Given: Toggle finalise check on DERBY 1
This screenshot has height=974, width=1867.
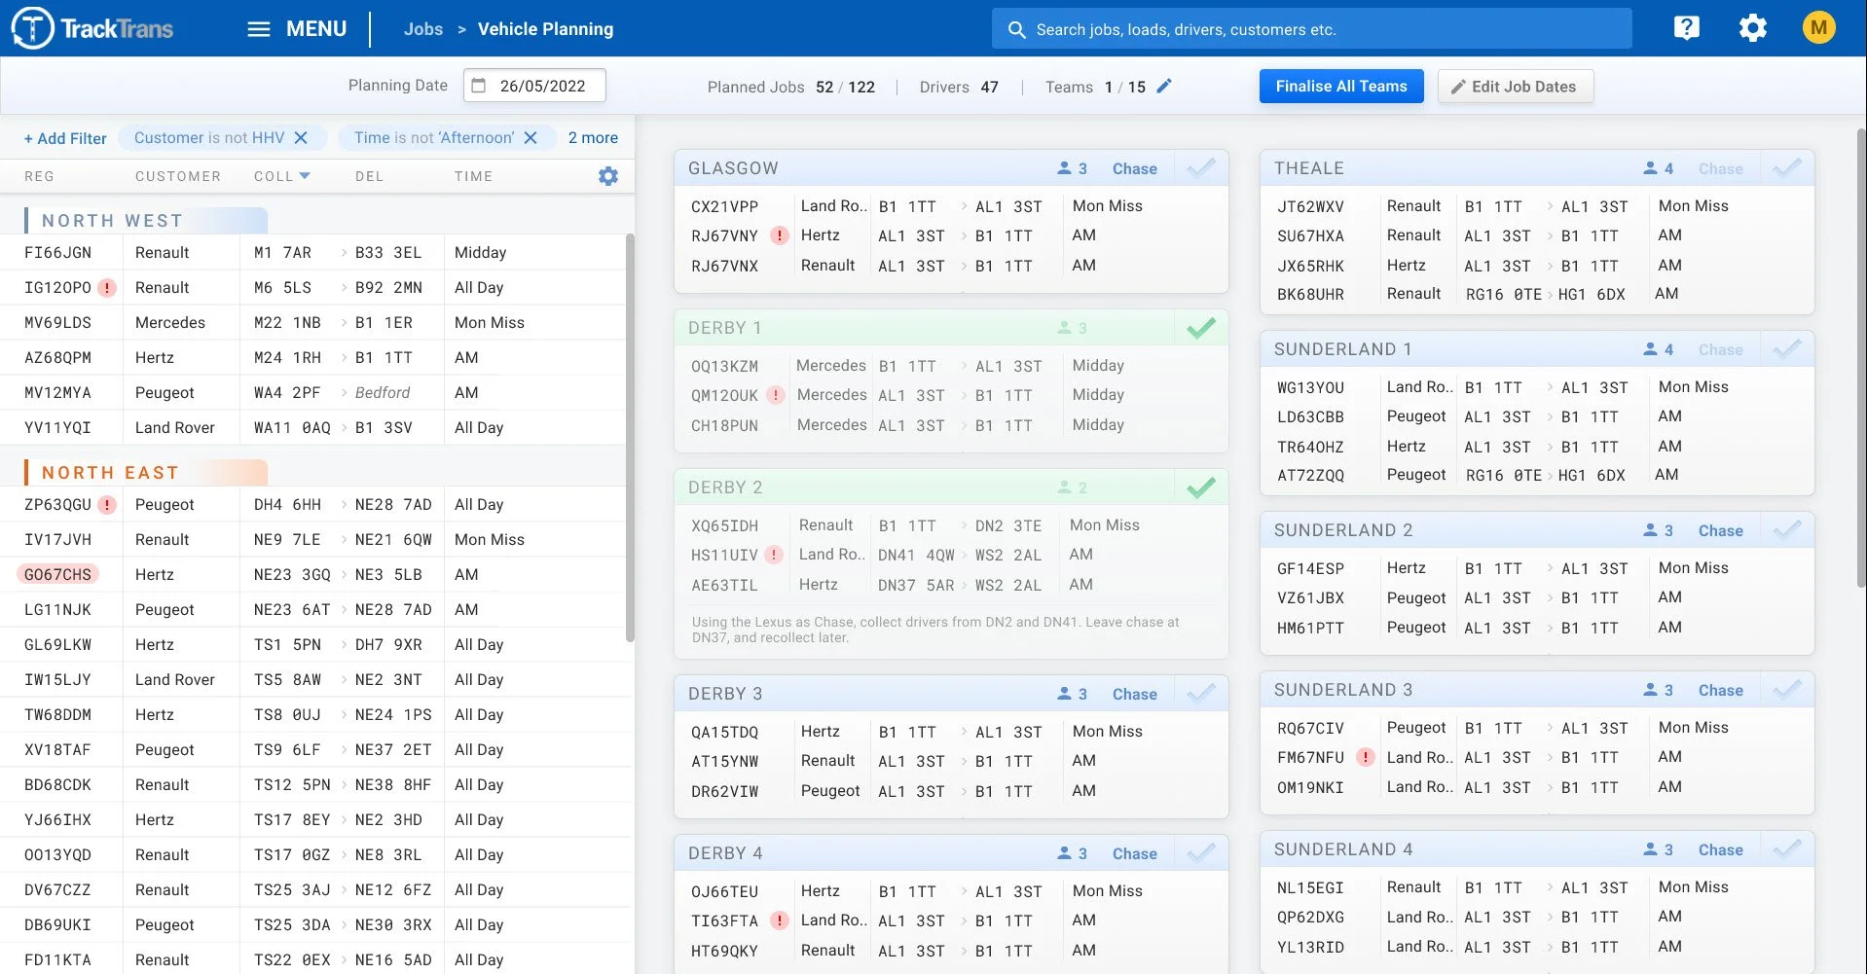Looking at the screenshot, I should (1201, 328).
